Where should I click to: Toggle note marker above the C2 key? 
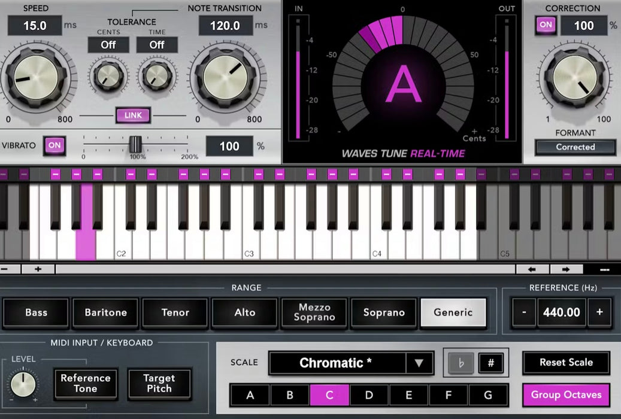click(131, 174)
